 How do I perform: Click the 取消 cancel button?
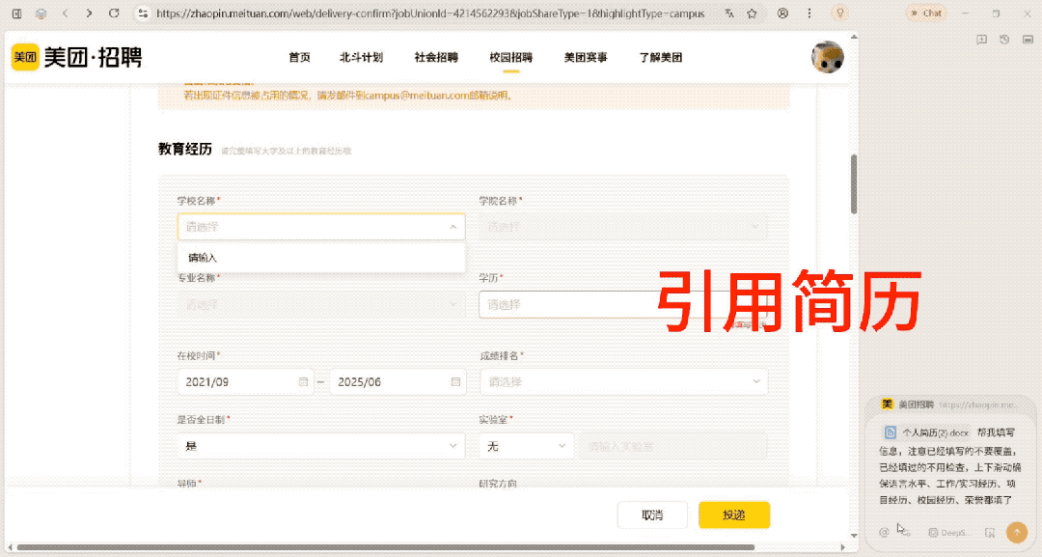(652, 515)
